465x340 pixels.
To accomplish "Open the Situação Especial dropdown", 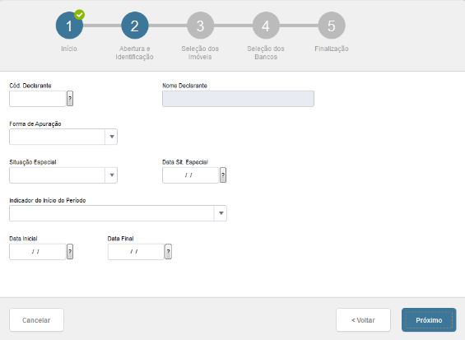I will 111,175.
